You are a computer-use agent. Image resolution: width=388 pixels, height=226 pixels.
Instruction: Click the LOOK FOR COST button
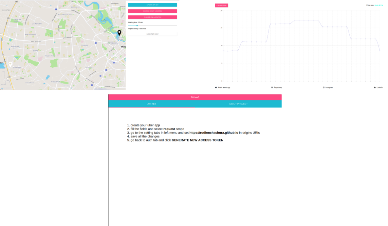153,34
